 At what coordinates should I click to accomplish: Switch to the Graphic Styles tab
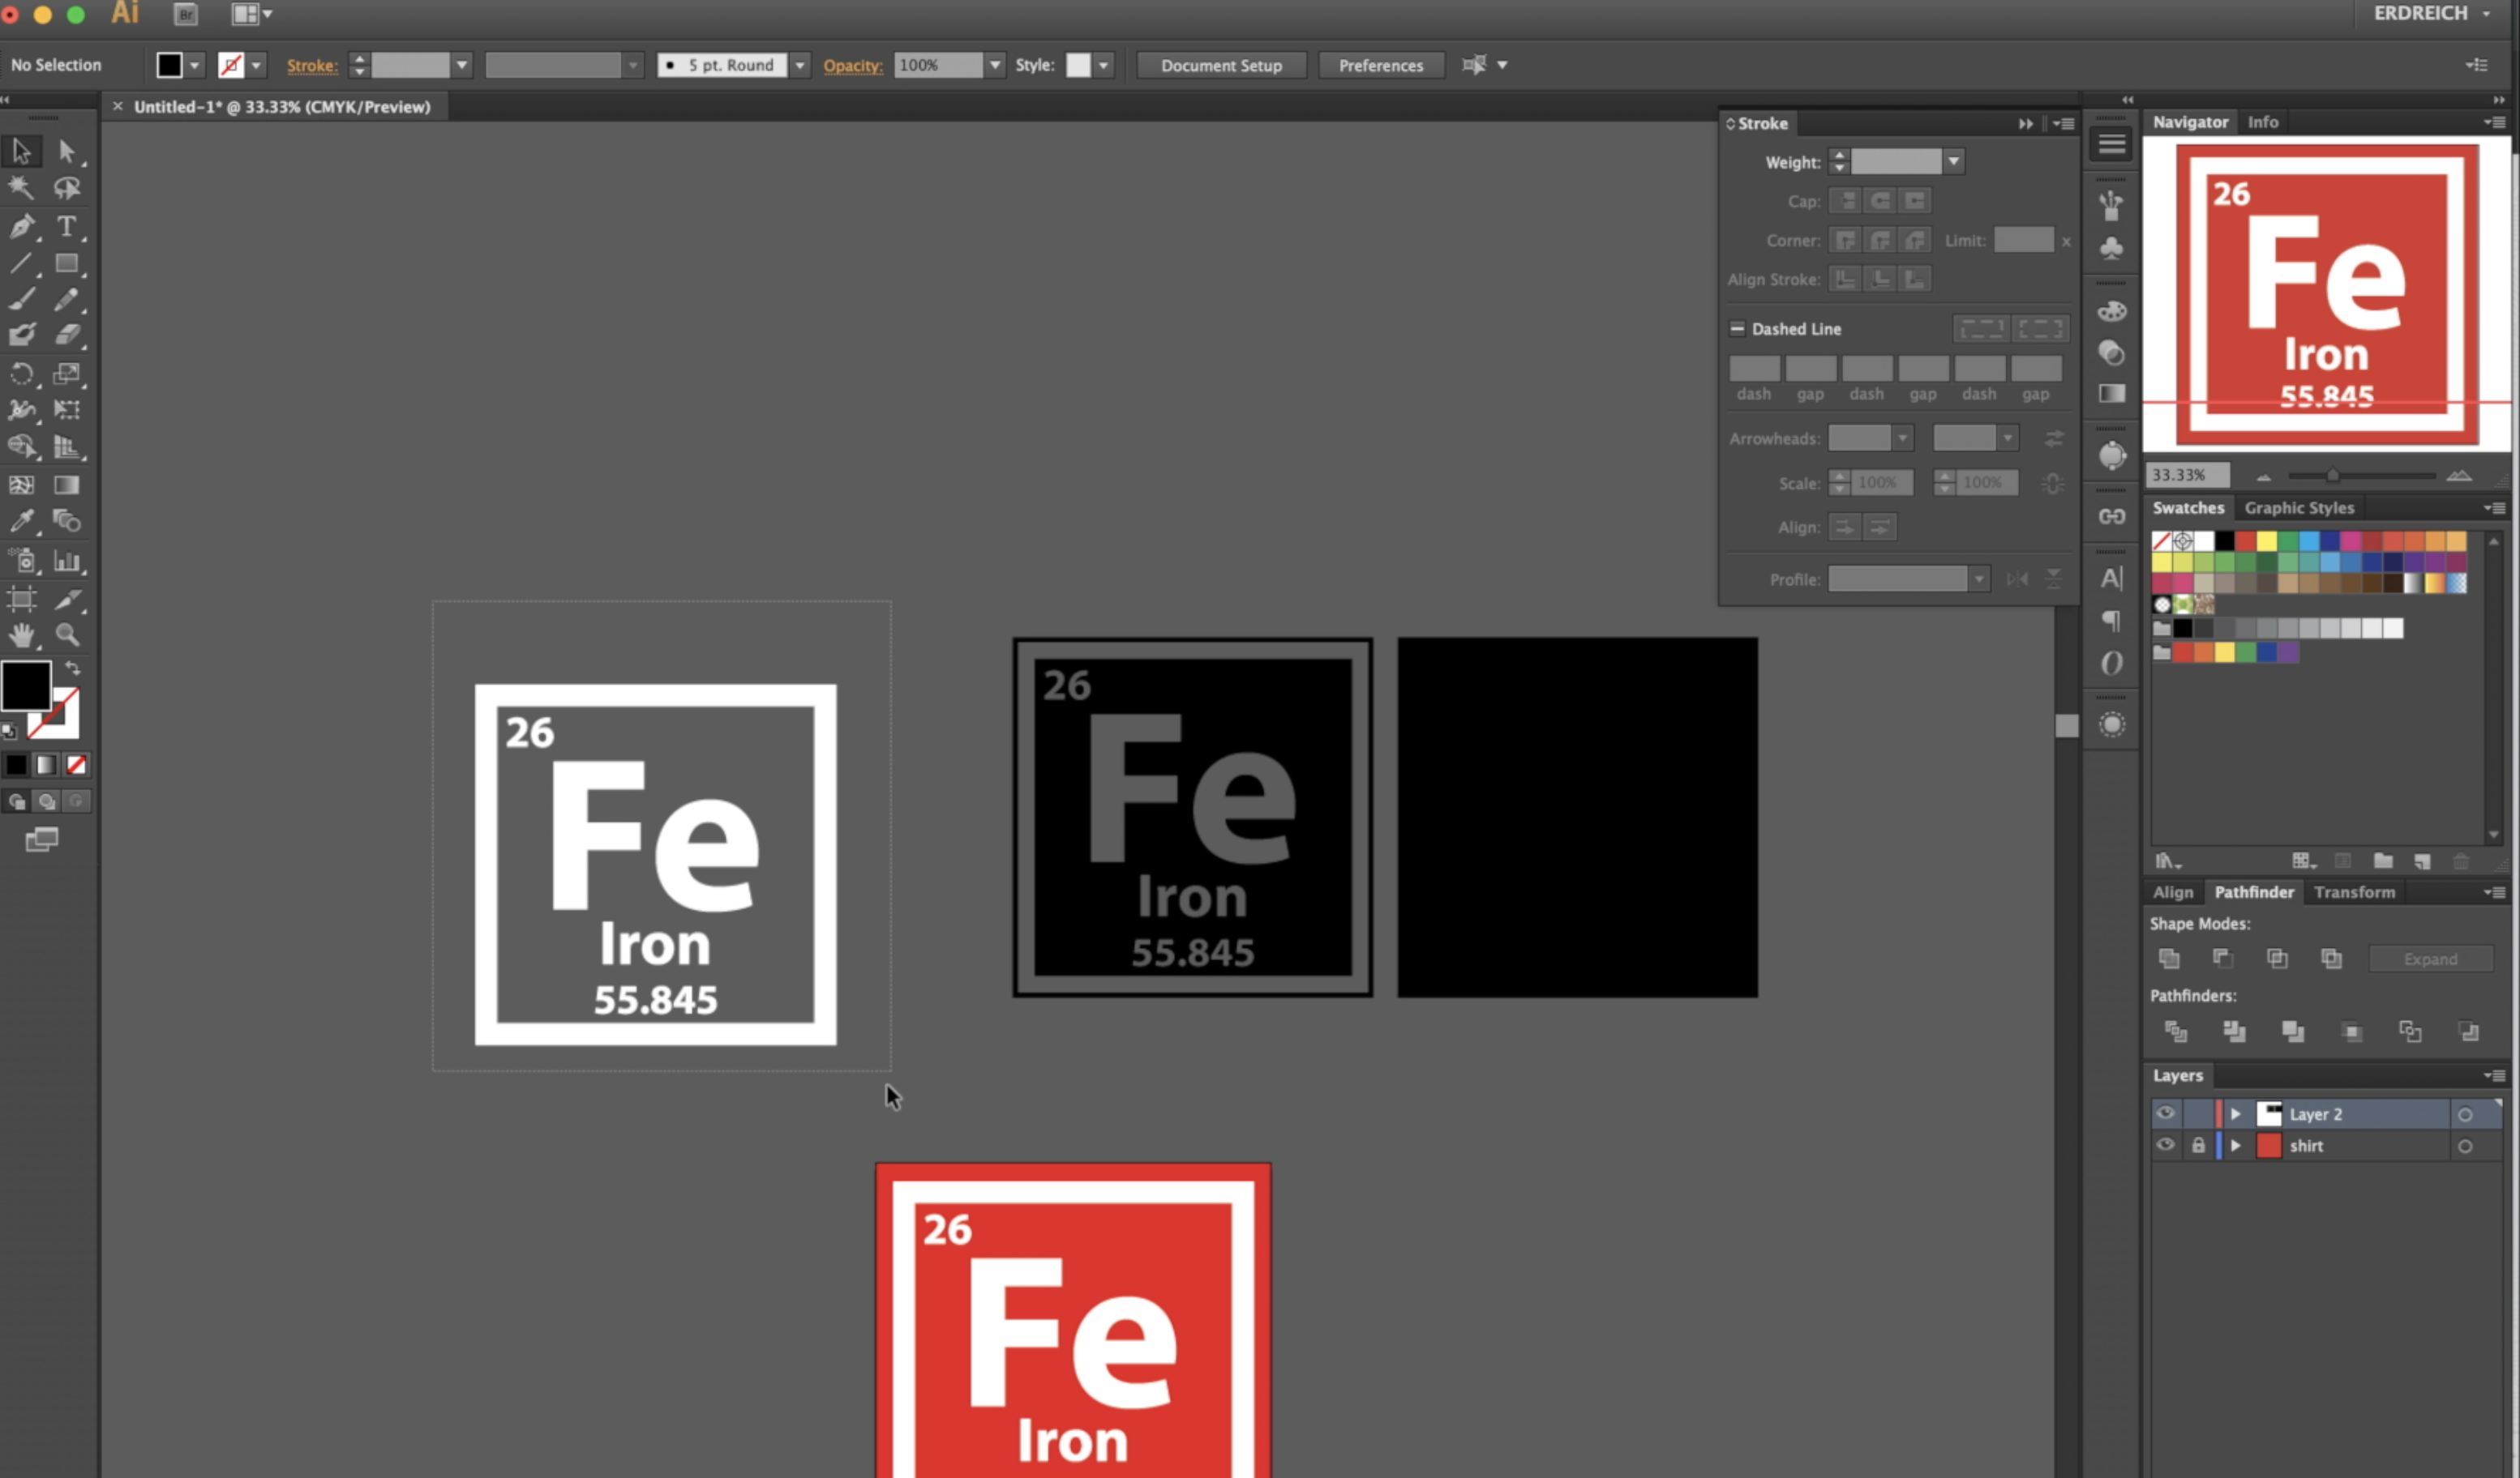click(2298, 507)
